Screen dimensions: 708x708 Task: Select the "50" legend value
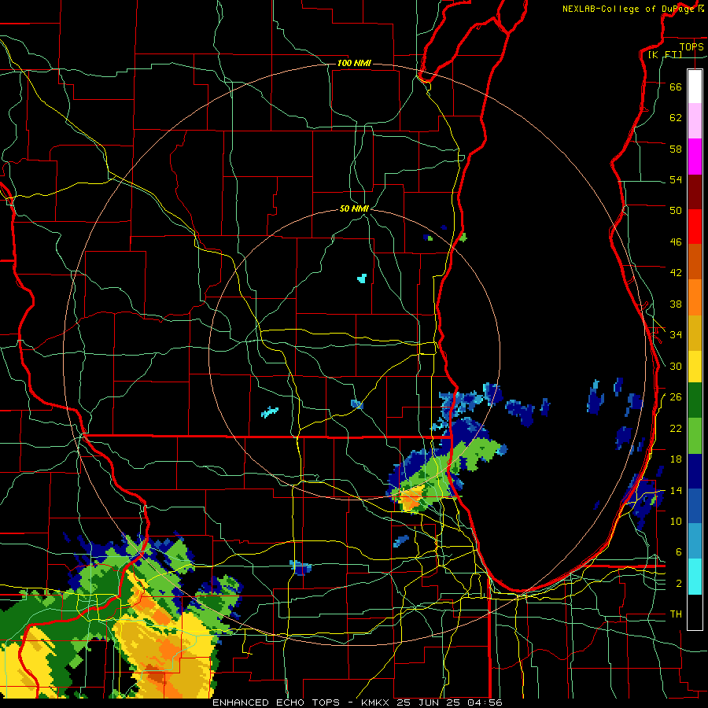[676, 211]
